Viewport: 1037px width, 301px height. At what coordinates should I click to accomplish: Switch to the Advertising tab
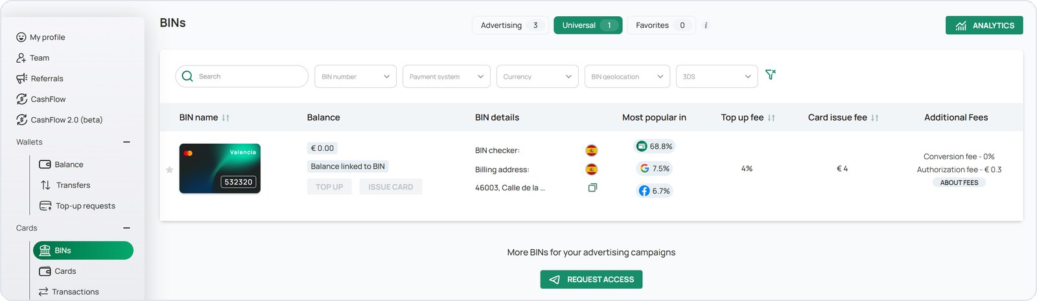(510, 25)
